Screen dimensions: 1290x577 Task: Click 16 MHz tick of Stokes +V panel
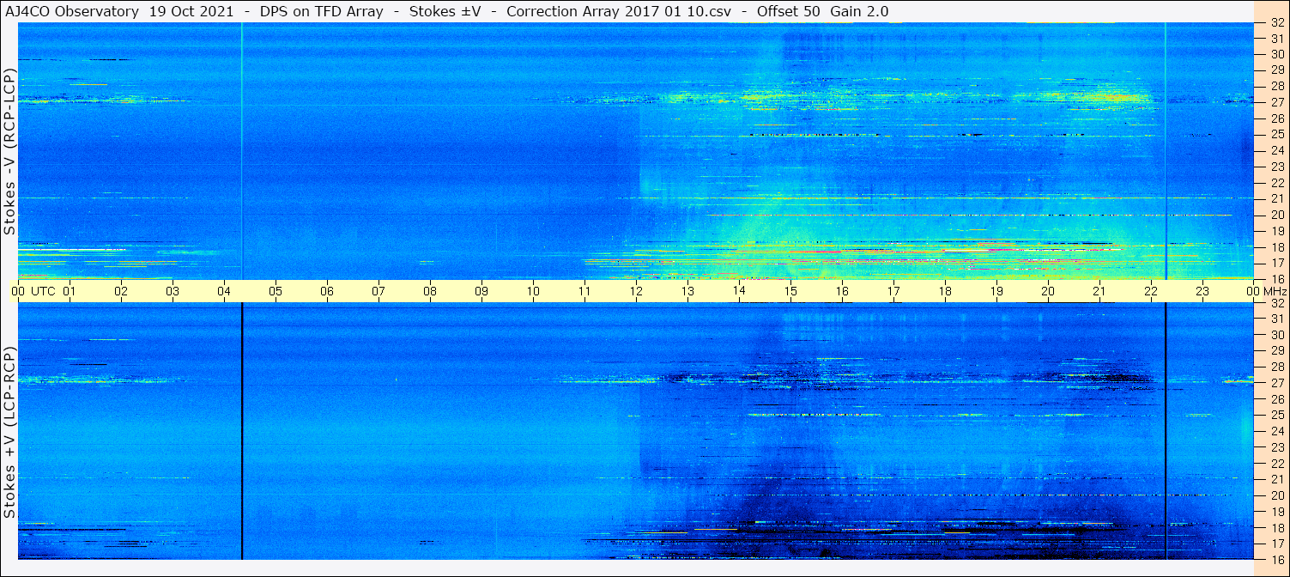pos(1276,559)
